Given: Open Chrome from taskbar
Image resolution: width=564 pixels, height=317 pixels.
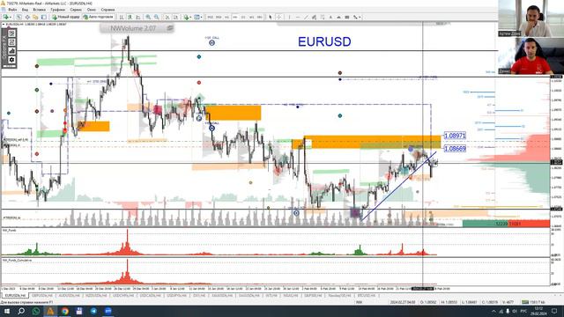Looking at the screenshot, I should click(x=64, y=311).
